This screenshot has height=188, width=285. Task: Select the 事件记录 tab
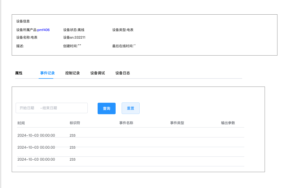click(x=47, y=73)
